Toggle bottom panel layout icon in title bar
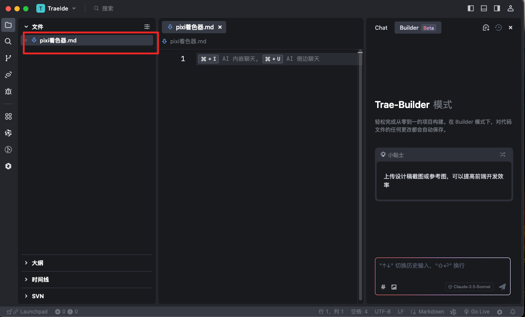The height and width of the screenshot is (317, 525). (x=484, y=8)
